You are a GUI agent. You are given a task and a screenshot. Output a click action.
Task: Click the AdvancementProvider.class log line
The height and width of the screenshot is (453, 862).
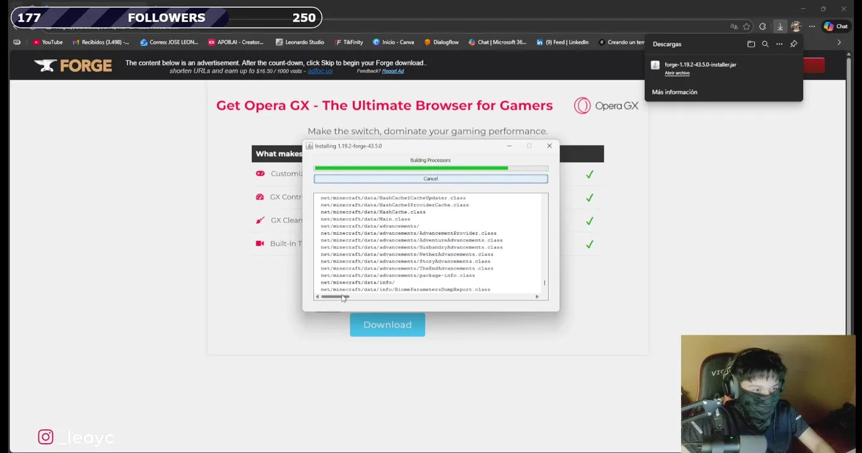point(408,233)
